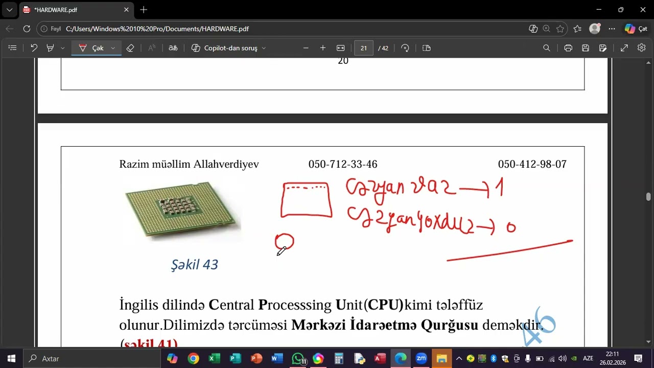Open search in the PDF toolbar
The width and height of the screenshot is (654, 368).
pos(547,48)
